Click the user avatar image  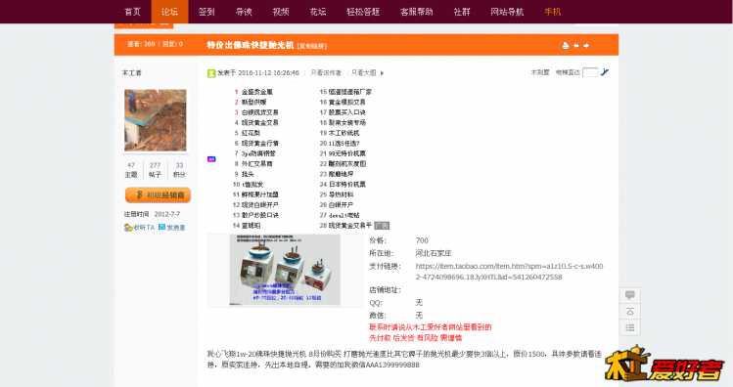[x=156, y=120]
